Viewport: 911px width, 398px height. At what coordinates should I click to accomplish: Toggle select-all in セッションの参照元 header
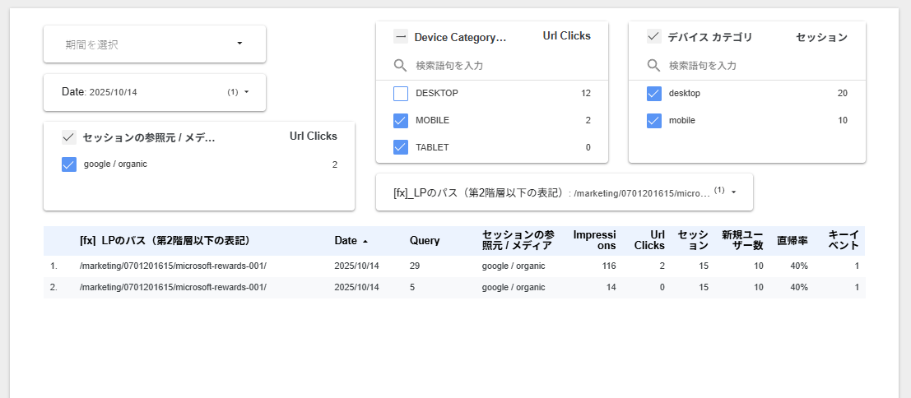tap(69, 137)
